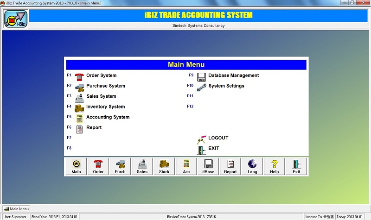Click the LOGOUT keys icon
Viewport: 371px width, 220px height.
click(201, 140)
